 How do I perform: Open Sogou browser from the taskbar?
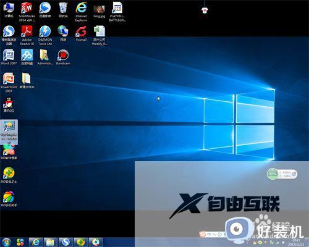click(x=66, y=242)
